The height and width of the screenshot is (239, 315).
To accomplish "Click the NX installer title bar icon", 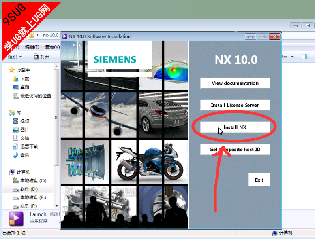I will (64, 36).
